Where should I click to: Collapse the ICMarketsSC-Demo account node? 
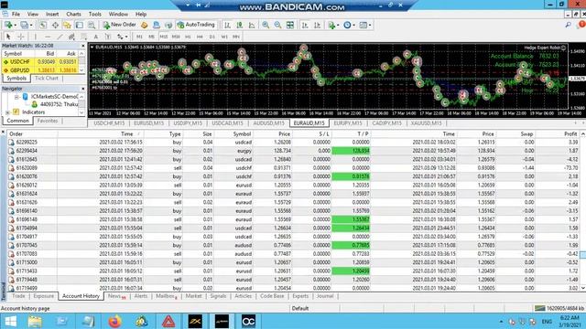[x=16, y=97]
